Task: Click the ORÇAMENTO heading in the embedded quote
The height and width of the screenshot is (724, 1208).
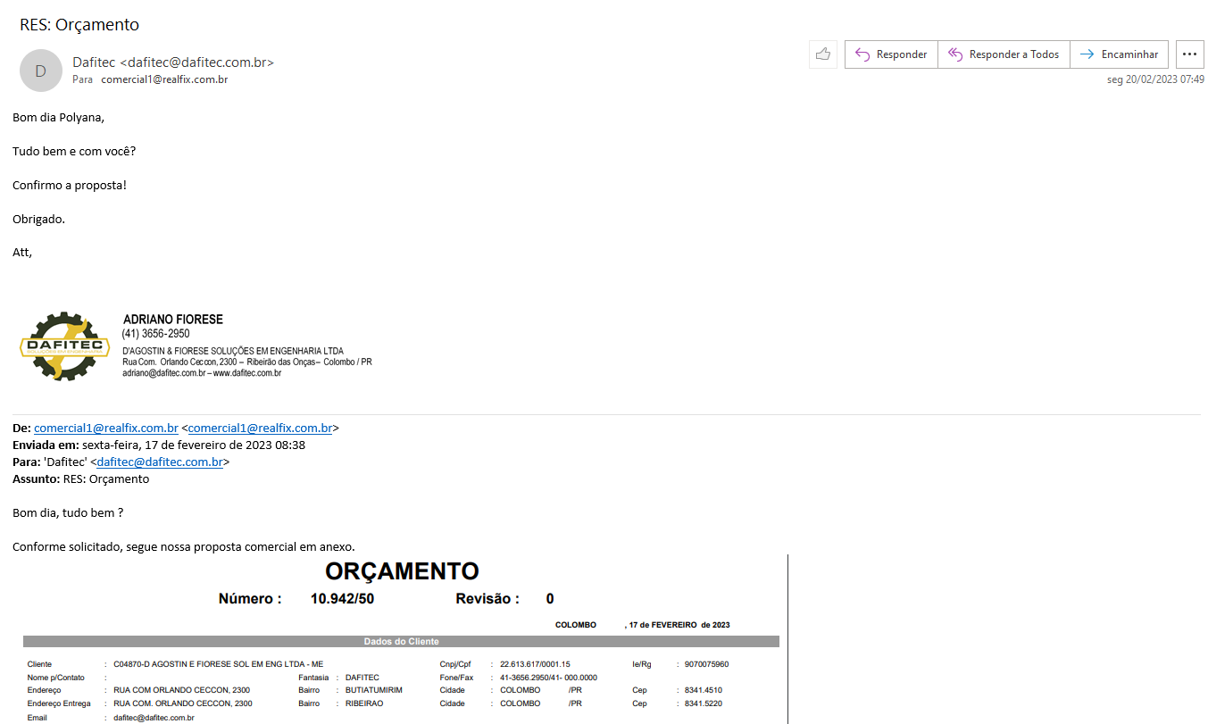Action: [402, 571]
